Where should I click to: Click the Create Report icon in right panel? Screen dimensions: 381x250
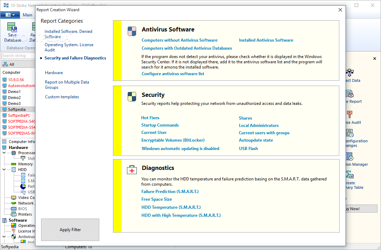point(350,94)
